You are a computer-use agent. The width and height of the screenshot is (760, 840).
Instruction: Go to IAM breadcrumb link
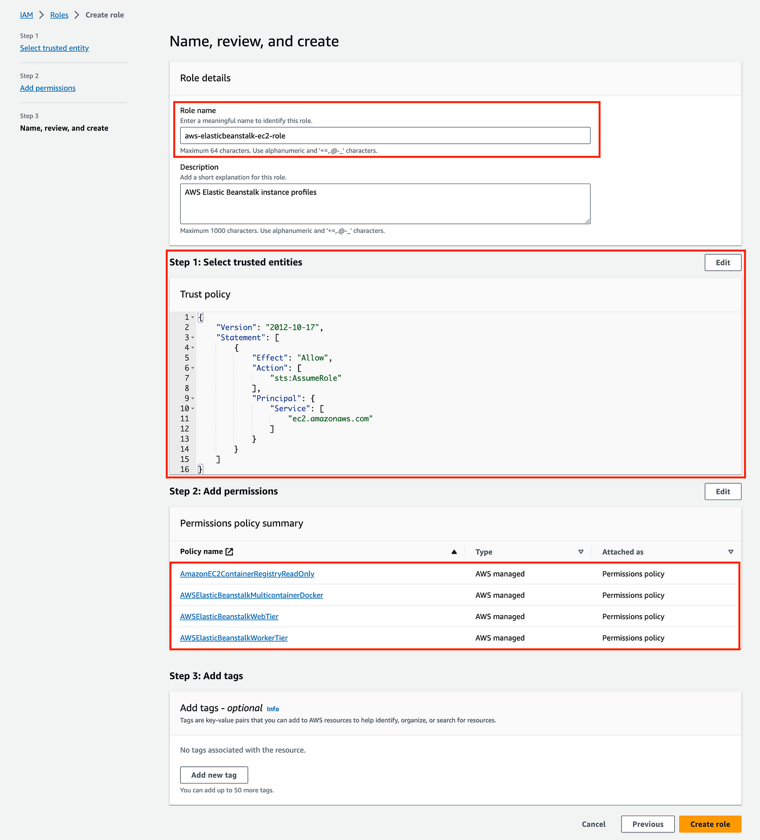click(27, 15)
